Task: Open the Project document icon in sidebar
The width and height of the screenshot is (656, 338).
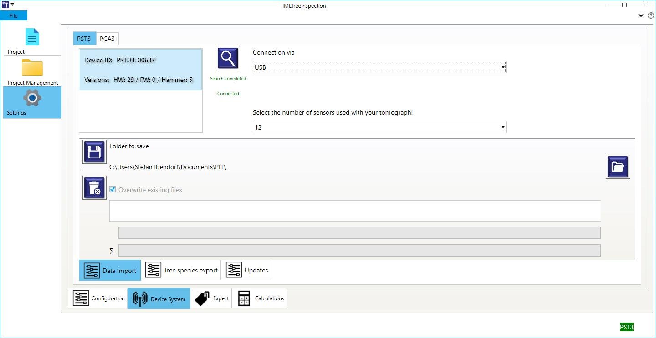Action: pyautogui.click(x=32, y=37)
